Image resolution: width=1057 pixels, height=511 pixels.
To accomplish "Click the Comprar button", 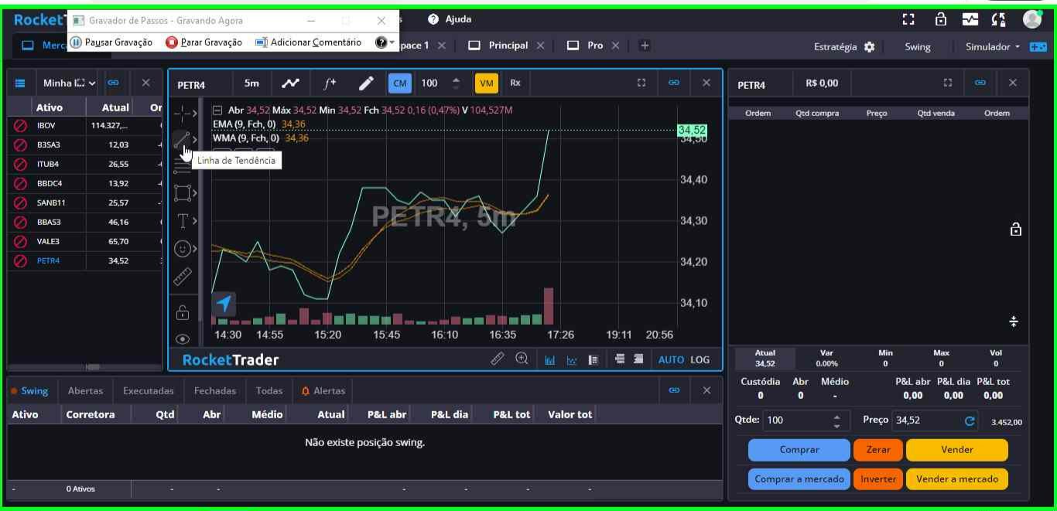I will 799,449.
